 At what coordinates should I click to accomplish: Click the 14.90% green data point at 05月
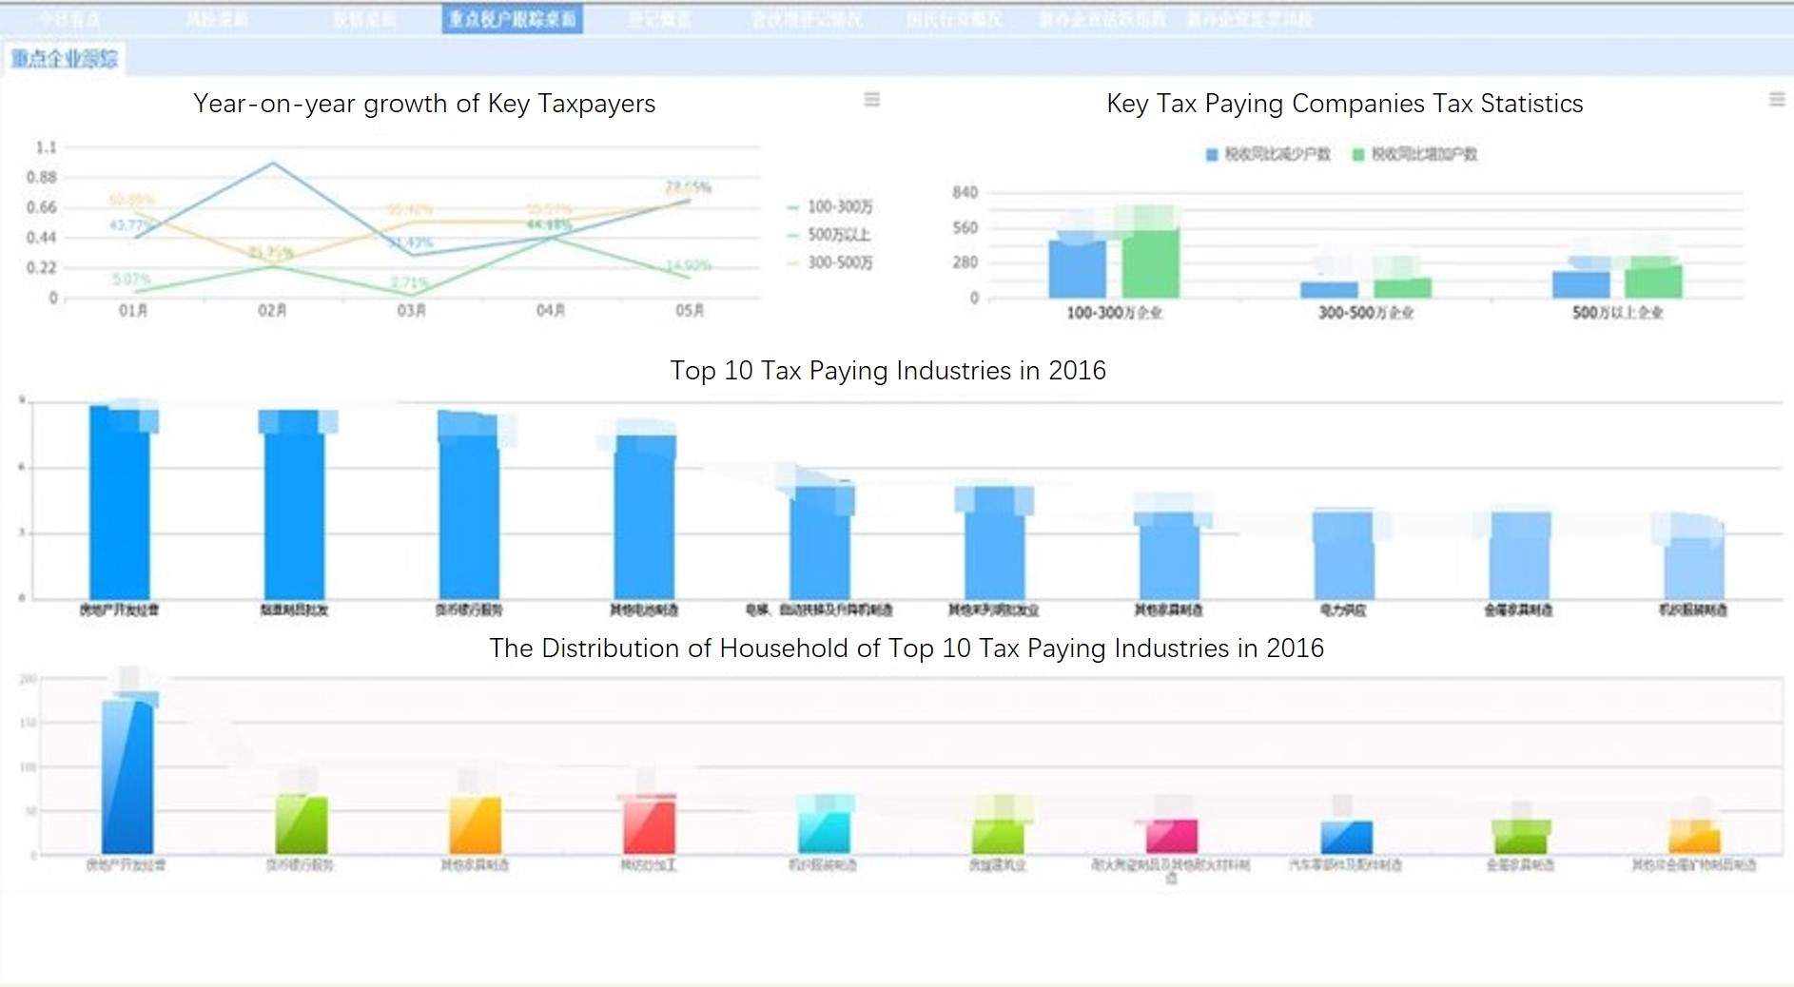689,277
